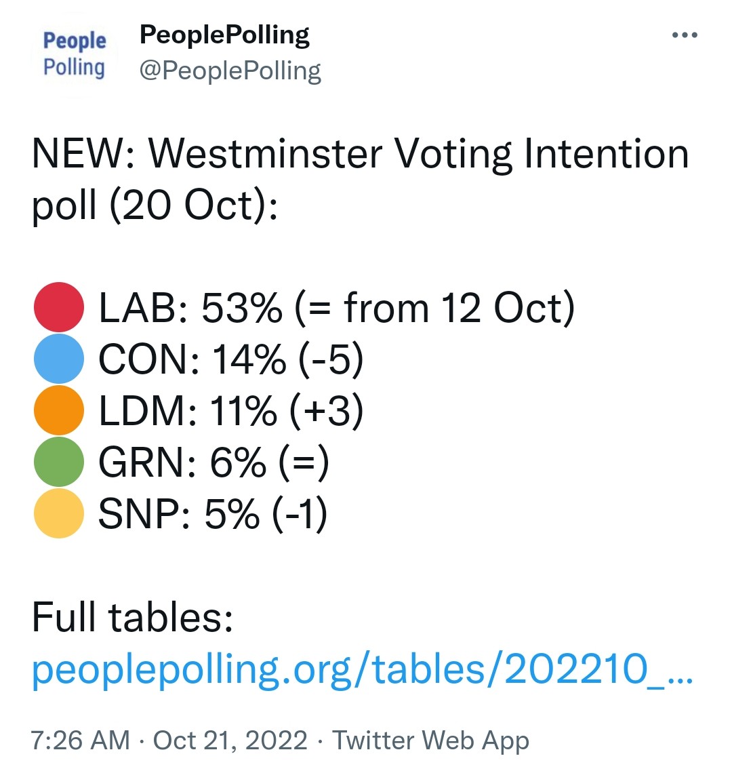Click the green circle beside GRN
Viewport: 732px width, 771px height.
pyautogui.click(x=59, y=462)
